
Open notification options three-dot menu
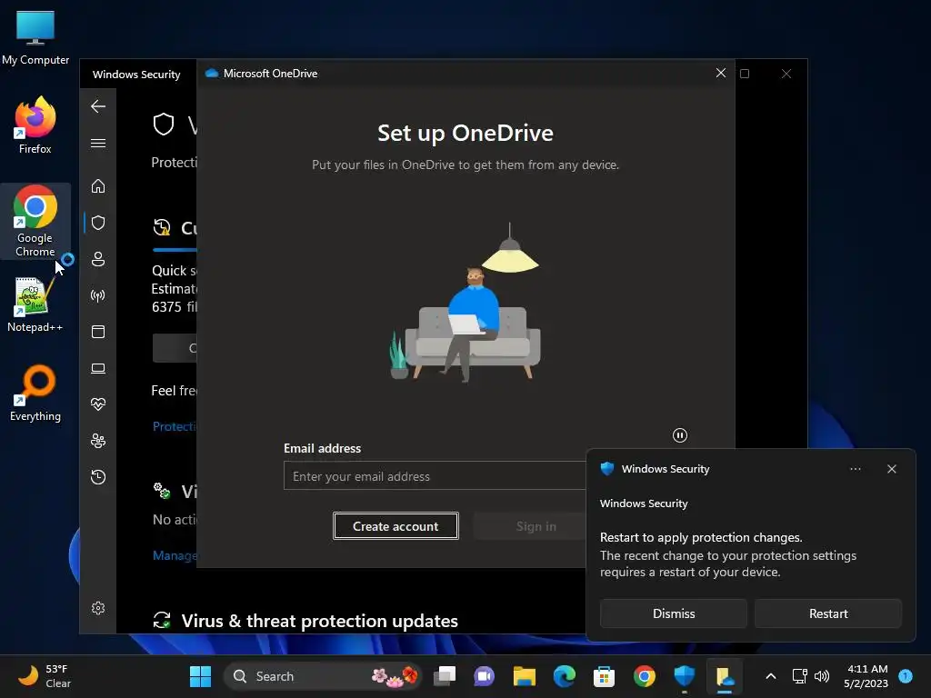[x=855, y=469]
